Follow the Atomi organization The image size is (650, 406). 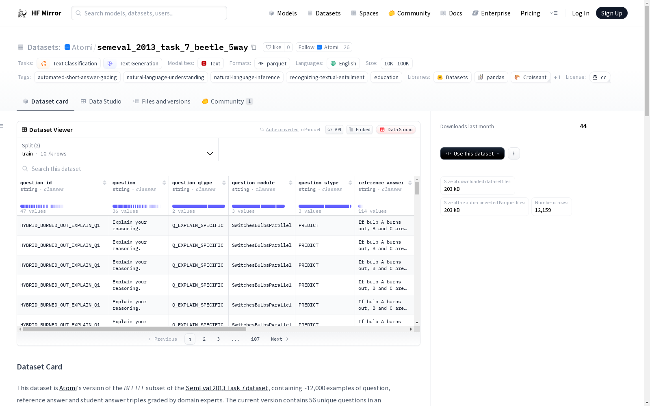pos(318,47)
